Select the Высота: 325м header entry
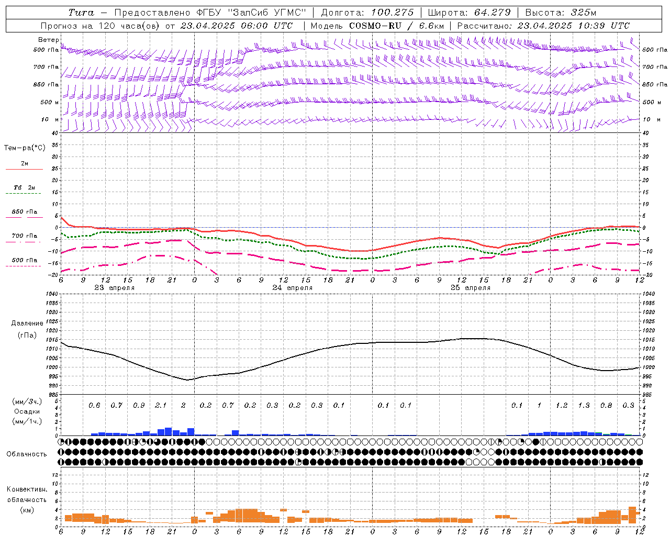Image resolution: width=670 pixels, height=536 pixels. tap(561, 13)
